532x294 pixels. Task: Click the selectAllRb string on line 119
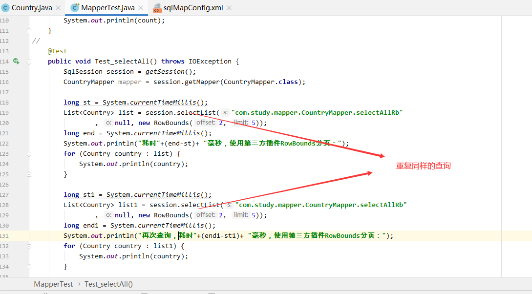click(x=317, y=113)
